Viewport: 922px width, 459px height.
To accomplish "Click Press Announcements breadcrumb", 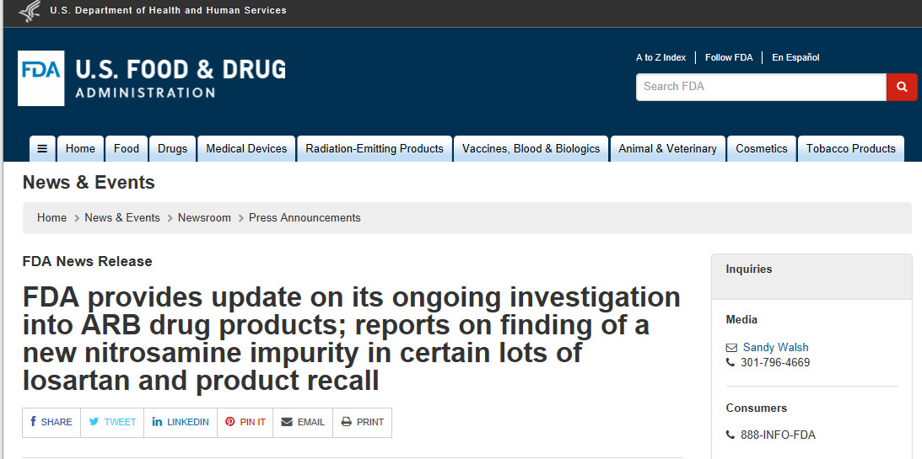I will pyautogui.click(x=305, y=217).
